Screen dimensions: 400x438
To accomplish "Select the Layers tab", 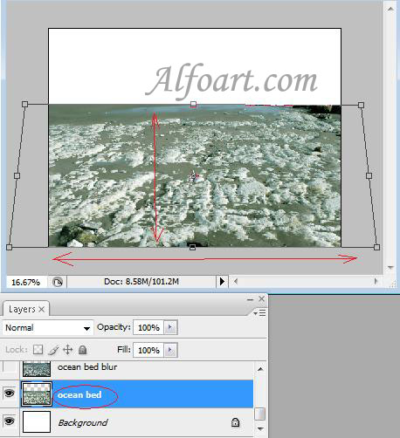I will coord(26,309).
